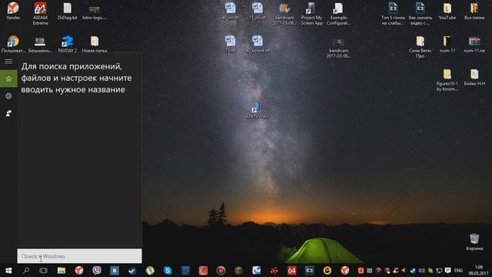Image resolution: width=492 pixels, height=277 pixels.
Task: Launch Viber from the taskbar
Action: pos(97,270)
